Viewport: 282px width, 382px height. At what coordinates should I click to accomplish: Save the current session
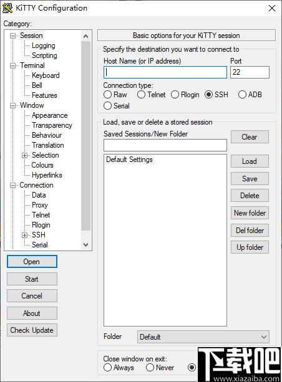point(250,179)
